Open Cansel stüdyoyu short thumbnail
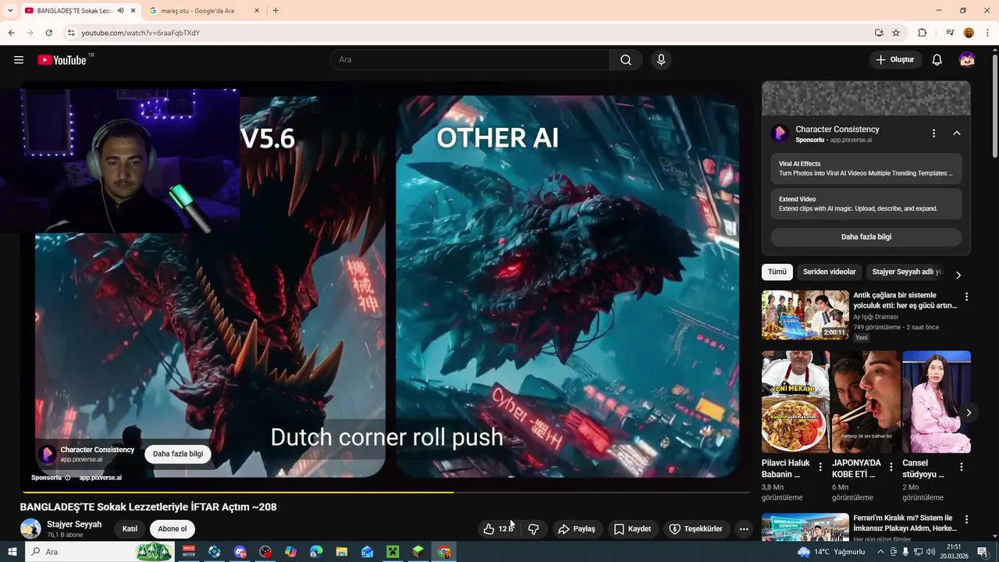Viewport: 999px width, 562px height. click(937, 402)
